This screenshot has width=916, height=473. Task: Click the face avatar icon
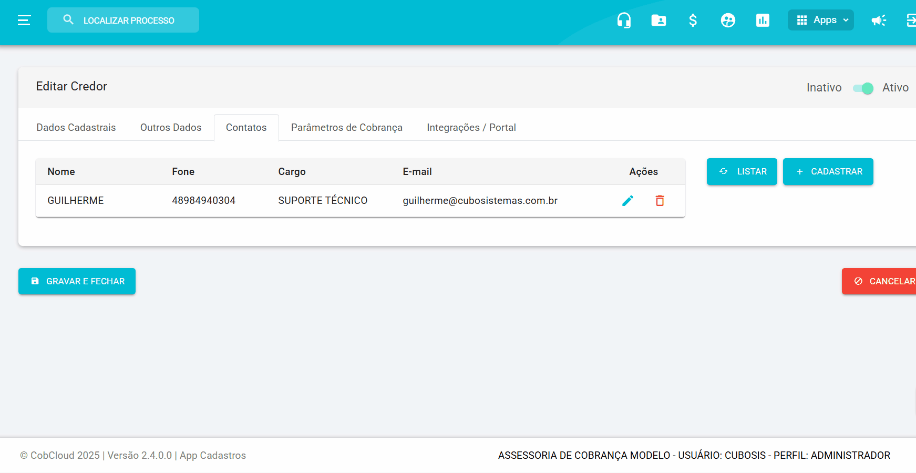[x=728, y=20]
